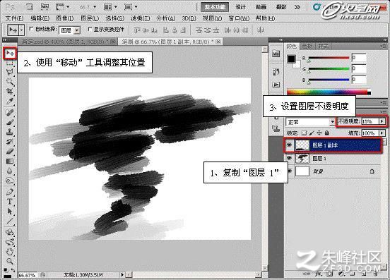Close the 笔刷 document tab
The image size is (390, 280).
pos(218,42)
